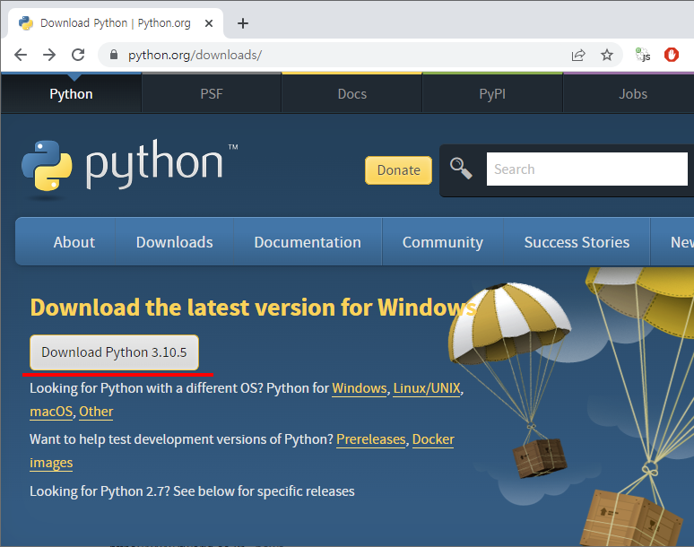Click the Python favicon on the tab
Image resolution: width=694 pixels, height=547 pixels.
[26, 23]
